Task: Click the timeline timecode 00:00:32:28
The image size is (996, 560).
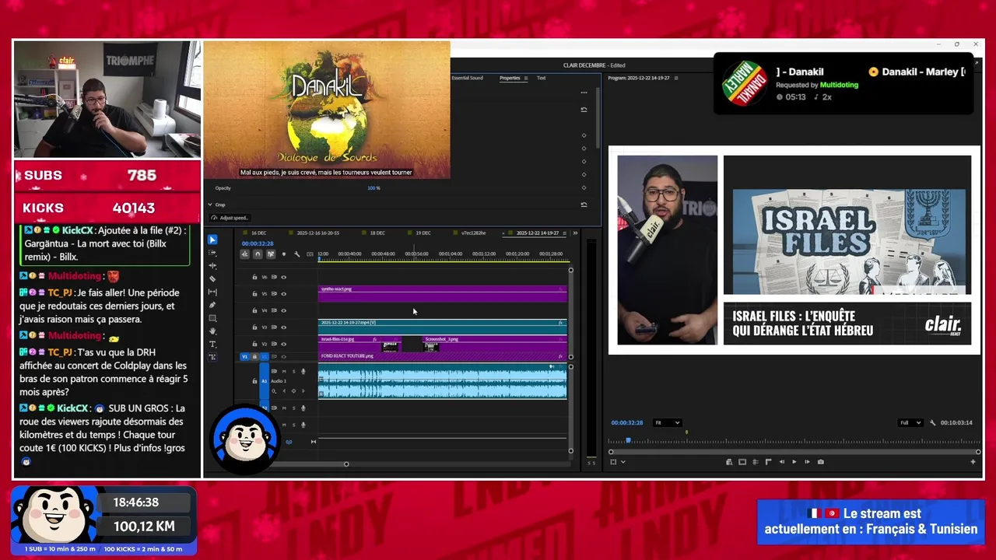Action: coord(257,243)
